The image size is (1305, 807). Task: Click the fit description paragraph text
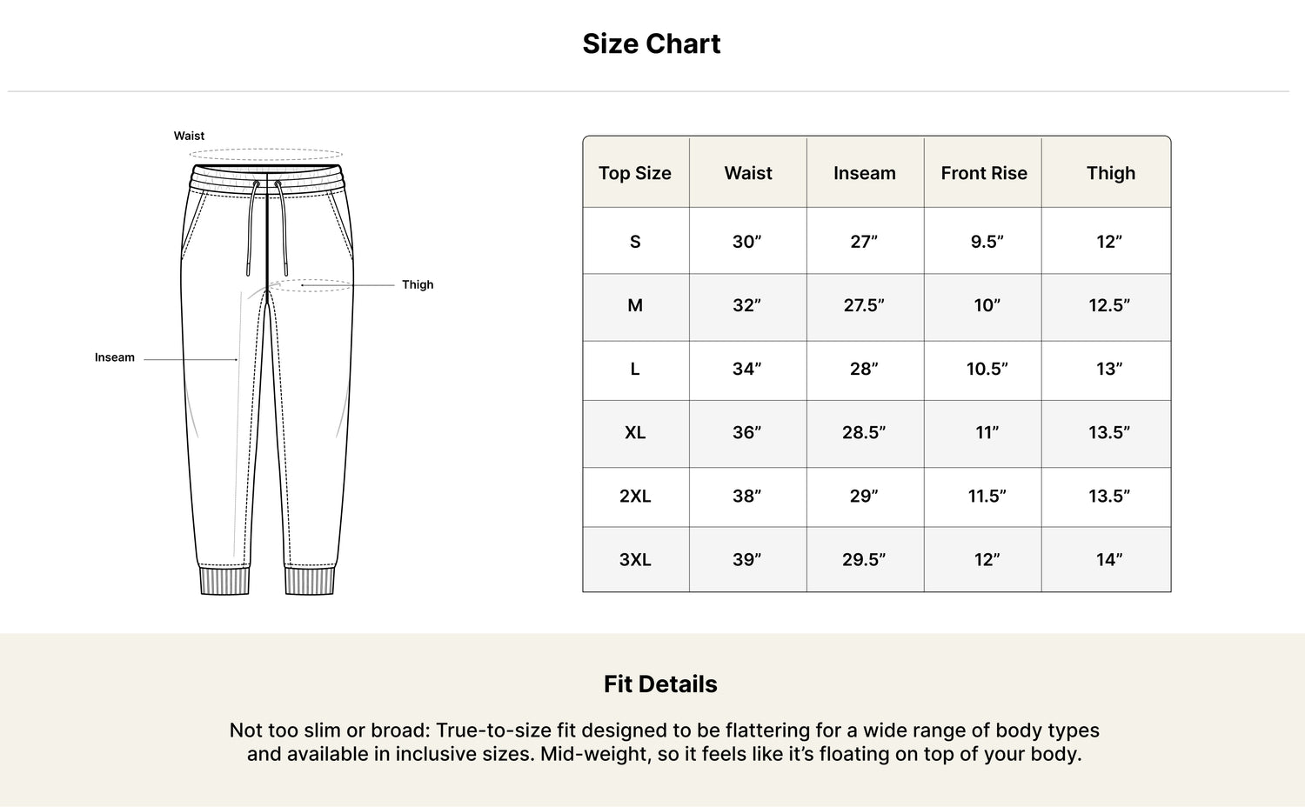click(x=665, y=742)
